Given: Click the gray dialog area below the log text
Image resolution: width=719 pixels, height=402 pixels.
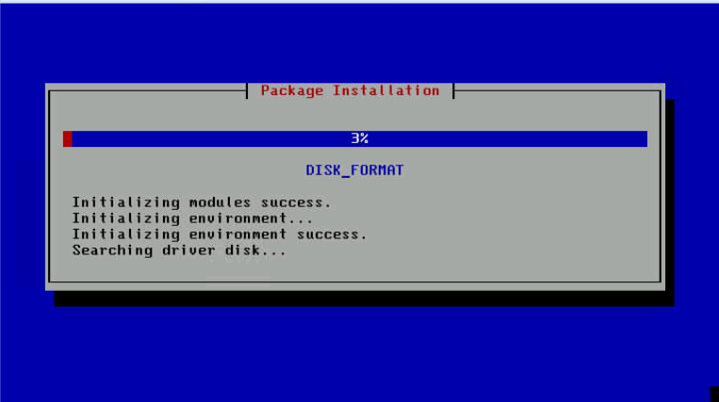Looking at the screenshot, I should pyautogui.click(x=354, y=269).
